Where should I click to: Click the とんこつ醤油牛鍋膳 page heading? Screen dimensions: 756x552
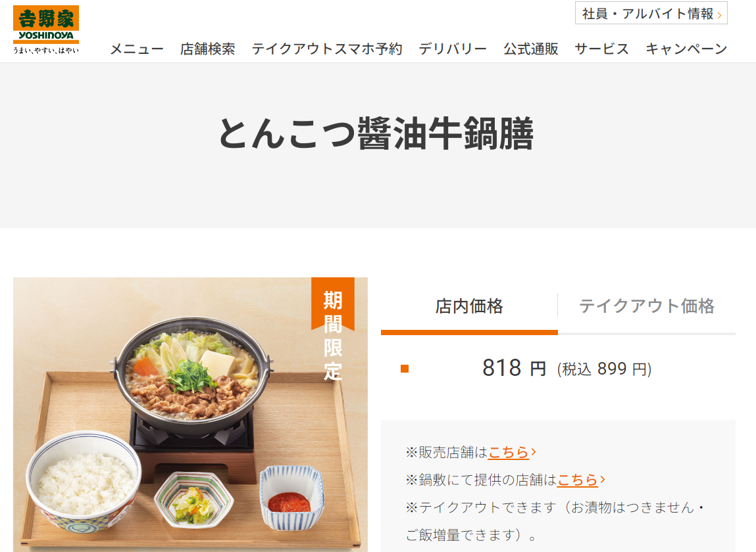coord(376,134)
